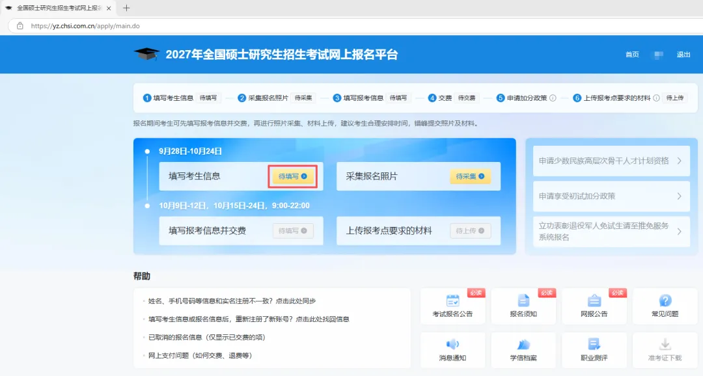The height and width of the screenshot is (376, 703).
Task: Open the 常见问题 question mark icon
Action: point(665,301)
